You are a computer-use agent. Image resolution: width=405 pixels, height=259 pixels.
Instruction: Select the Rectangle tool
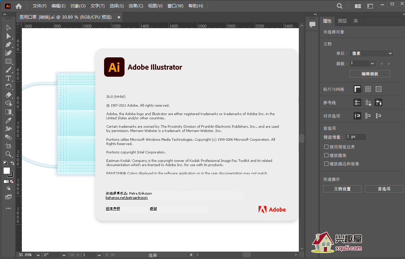click(x=8, y=62)
